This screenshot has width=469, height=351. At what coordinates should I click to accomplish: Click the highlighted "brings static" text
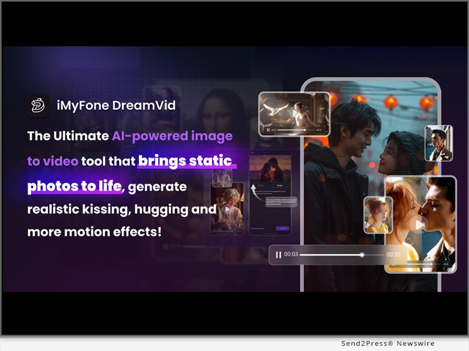coord(186,161)
